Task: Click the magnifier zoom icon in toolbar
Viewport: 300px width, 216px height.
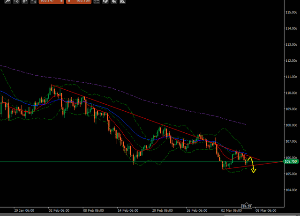Action: tap(7, 1)
